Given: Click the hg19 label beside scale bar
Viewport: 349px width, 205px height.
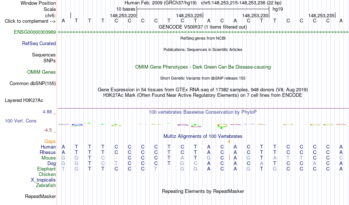Looking at the screenshot, I should 278,9.
